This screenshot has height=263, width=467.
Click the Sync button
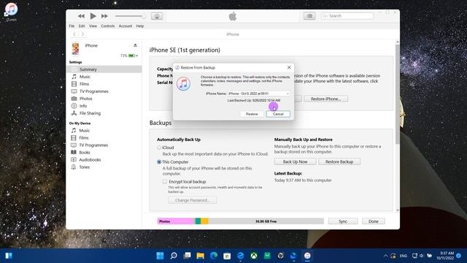point(343,221)
